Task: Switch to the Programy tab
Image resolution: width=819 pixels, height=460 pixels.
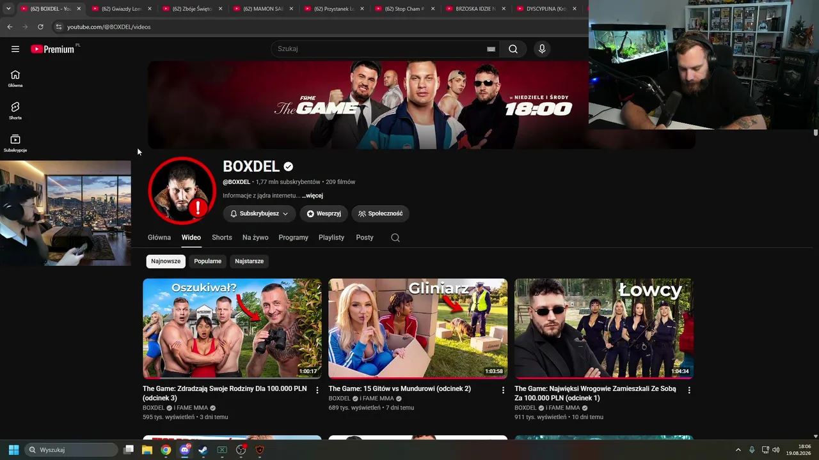Action: [294, 238]
